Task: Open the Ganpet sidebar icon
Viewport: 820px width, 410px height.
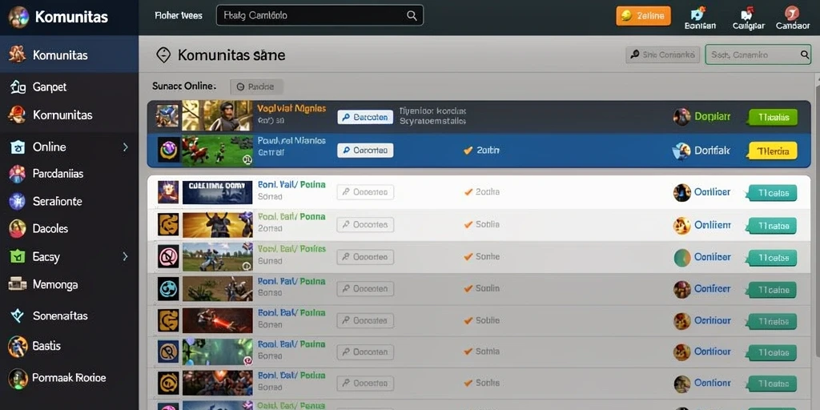Action: point(18,86)
